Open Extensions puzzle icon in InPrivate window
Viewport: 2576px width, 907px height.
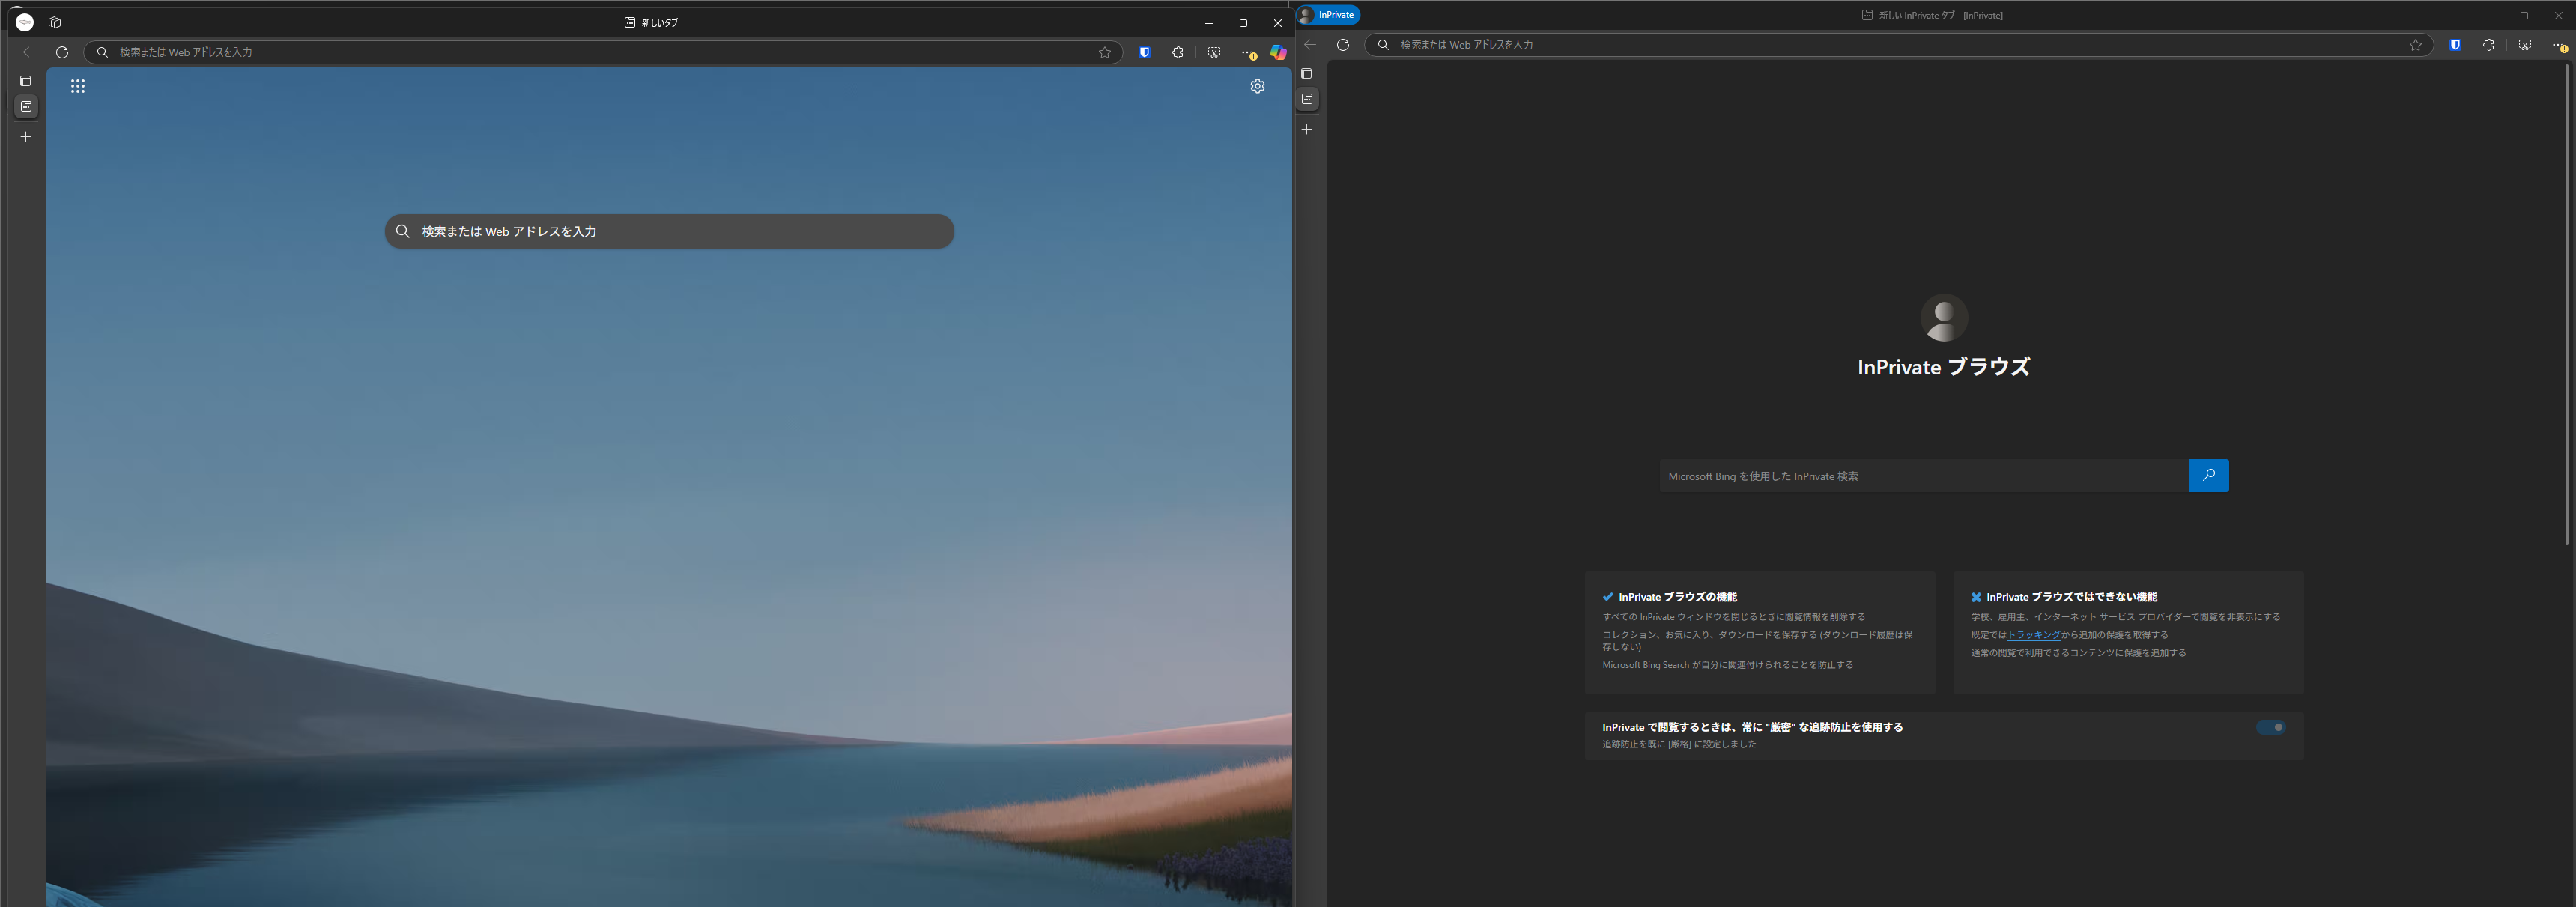[x=2489, y=45]
